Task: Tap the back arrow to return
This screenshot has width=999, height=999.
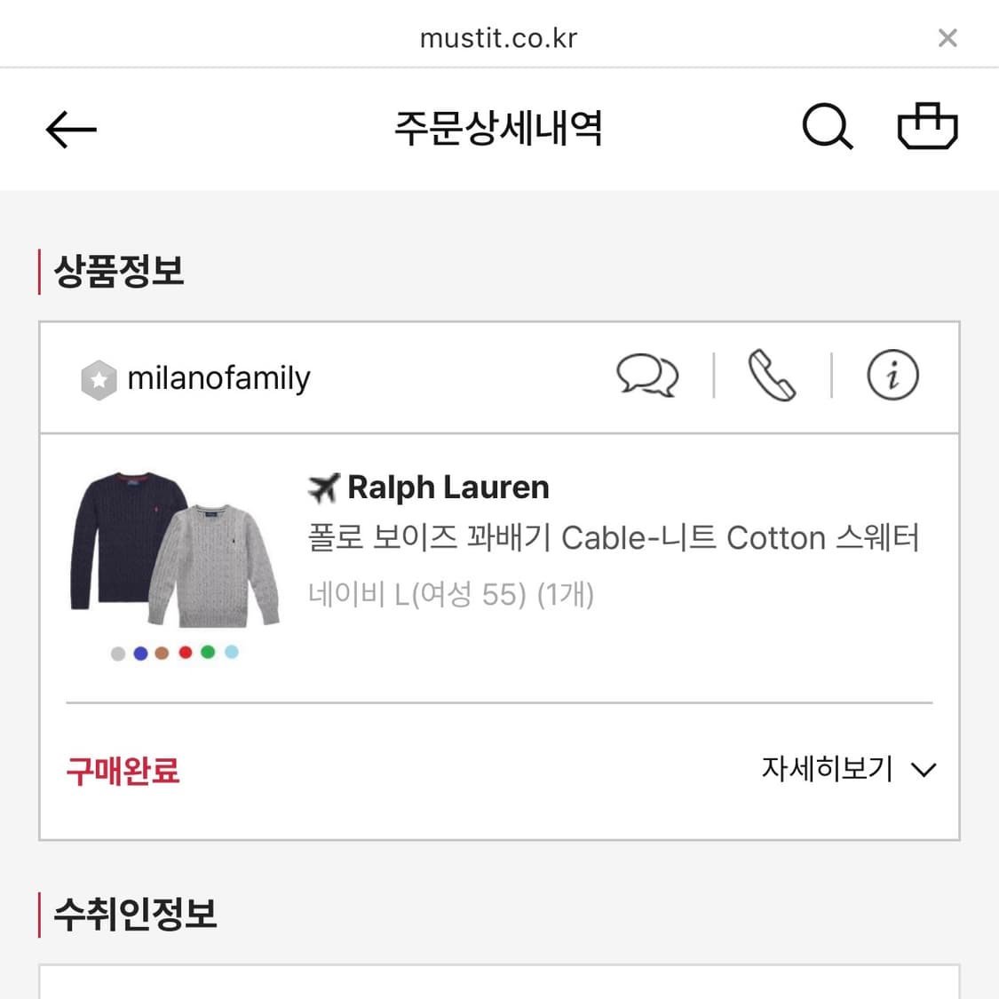Action: tap(69, 129)
